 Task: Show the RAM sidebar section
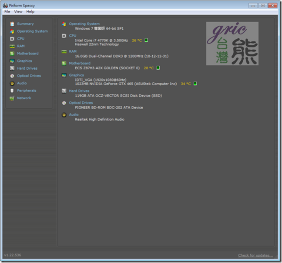21,46
